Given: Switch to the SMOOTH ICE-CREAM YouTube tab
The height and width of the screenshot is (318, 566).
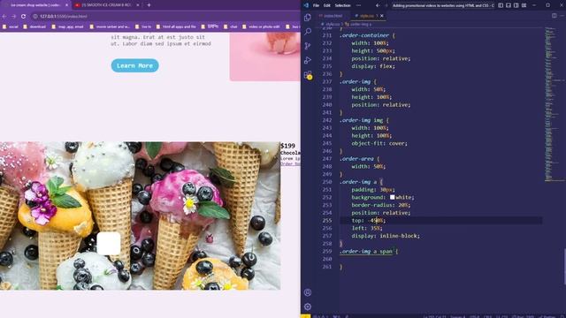Looking at the screenshot, I should tap(106, 5).
